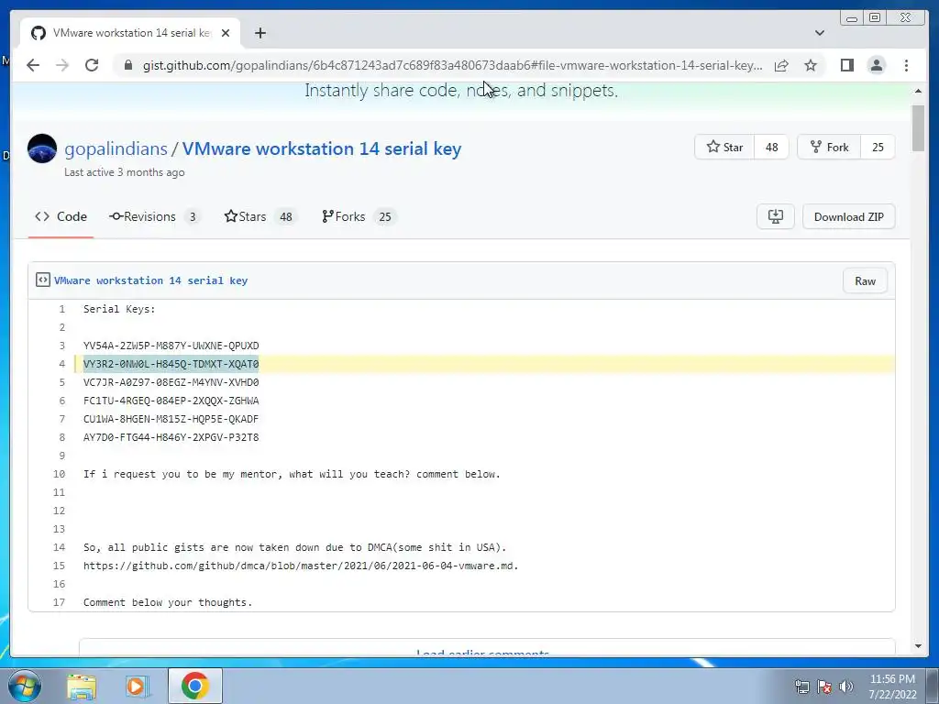Image resolution: width=939 pixels, height=704 pixels.
Task: Click the address bar URL field
Action: click(452, 65)
